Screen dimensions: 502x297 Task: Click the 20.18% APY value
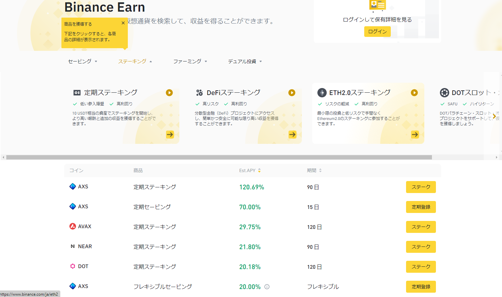[250, 267]
